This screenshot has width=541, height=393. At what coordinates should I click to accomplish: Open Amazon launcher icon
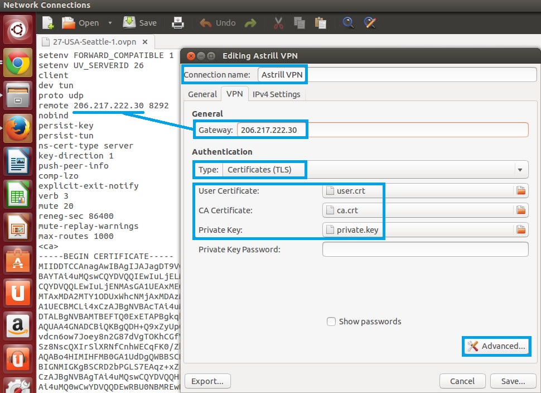pos(18,327)
